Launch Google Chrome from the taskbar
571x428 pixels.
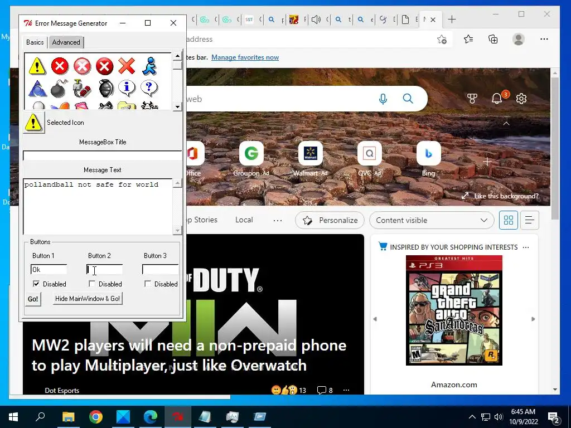96,417
